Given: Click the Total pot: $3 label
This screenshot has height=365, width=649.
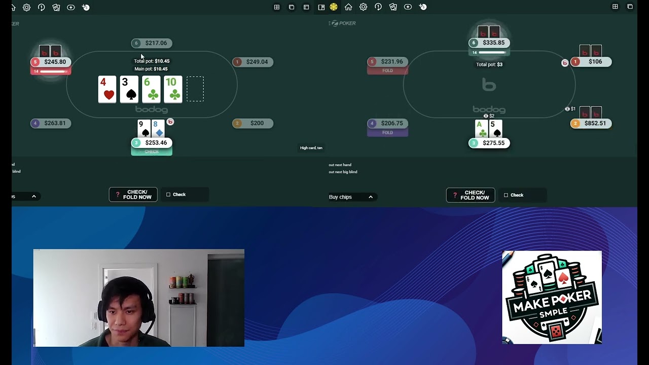Looking at the screenshot, I should (489, 64).
